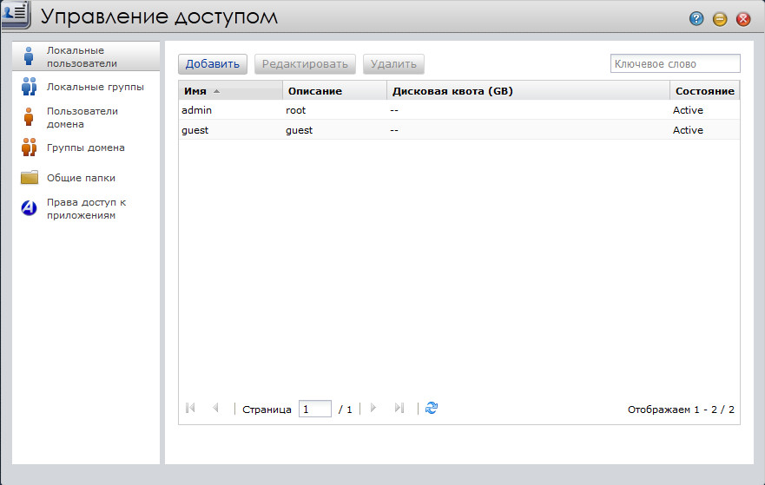Open Общие папки section

[x=81, y=178]
